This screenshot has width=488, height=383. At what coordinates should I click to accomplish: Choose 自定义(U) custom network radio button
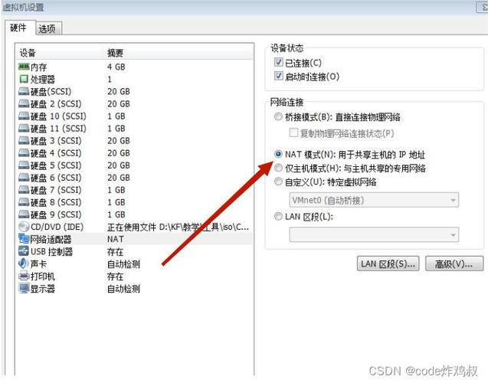point(278,182)
